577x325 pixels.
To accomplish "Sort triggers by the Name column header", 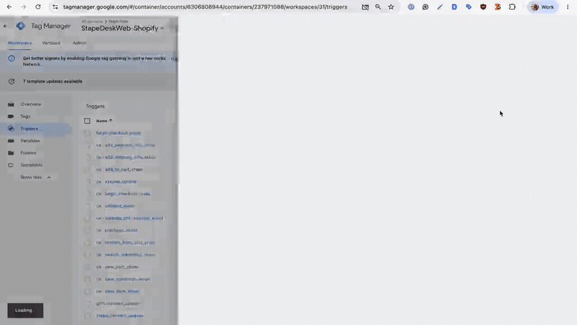I will tap(104, 121).
